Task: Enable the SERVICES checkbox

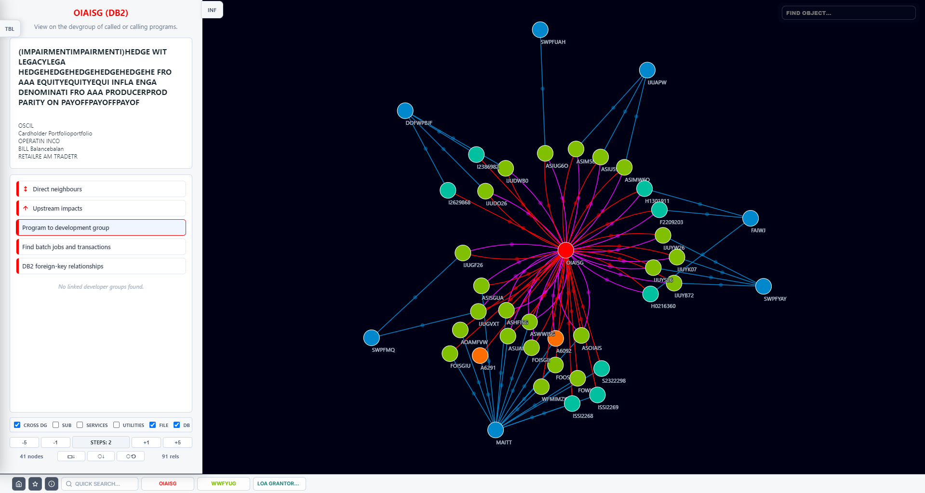Action: pos(80,425)
